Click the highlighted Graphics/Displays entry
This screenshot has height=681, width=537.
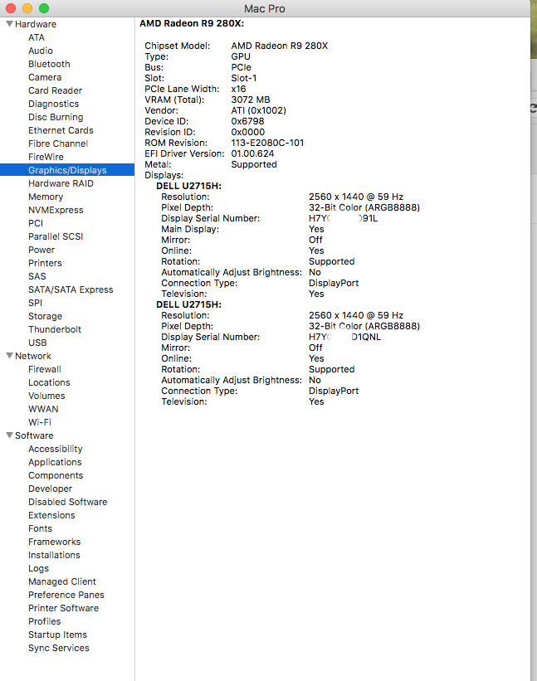pyautogui.click(x=67, y=170)
